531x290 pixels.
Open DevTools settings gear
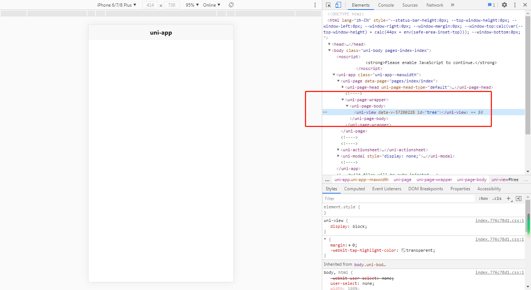pyautogui.click(x=504, y=5)
